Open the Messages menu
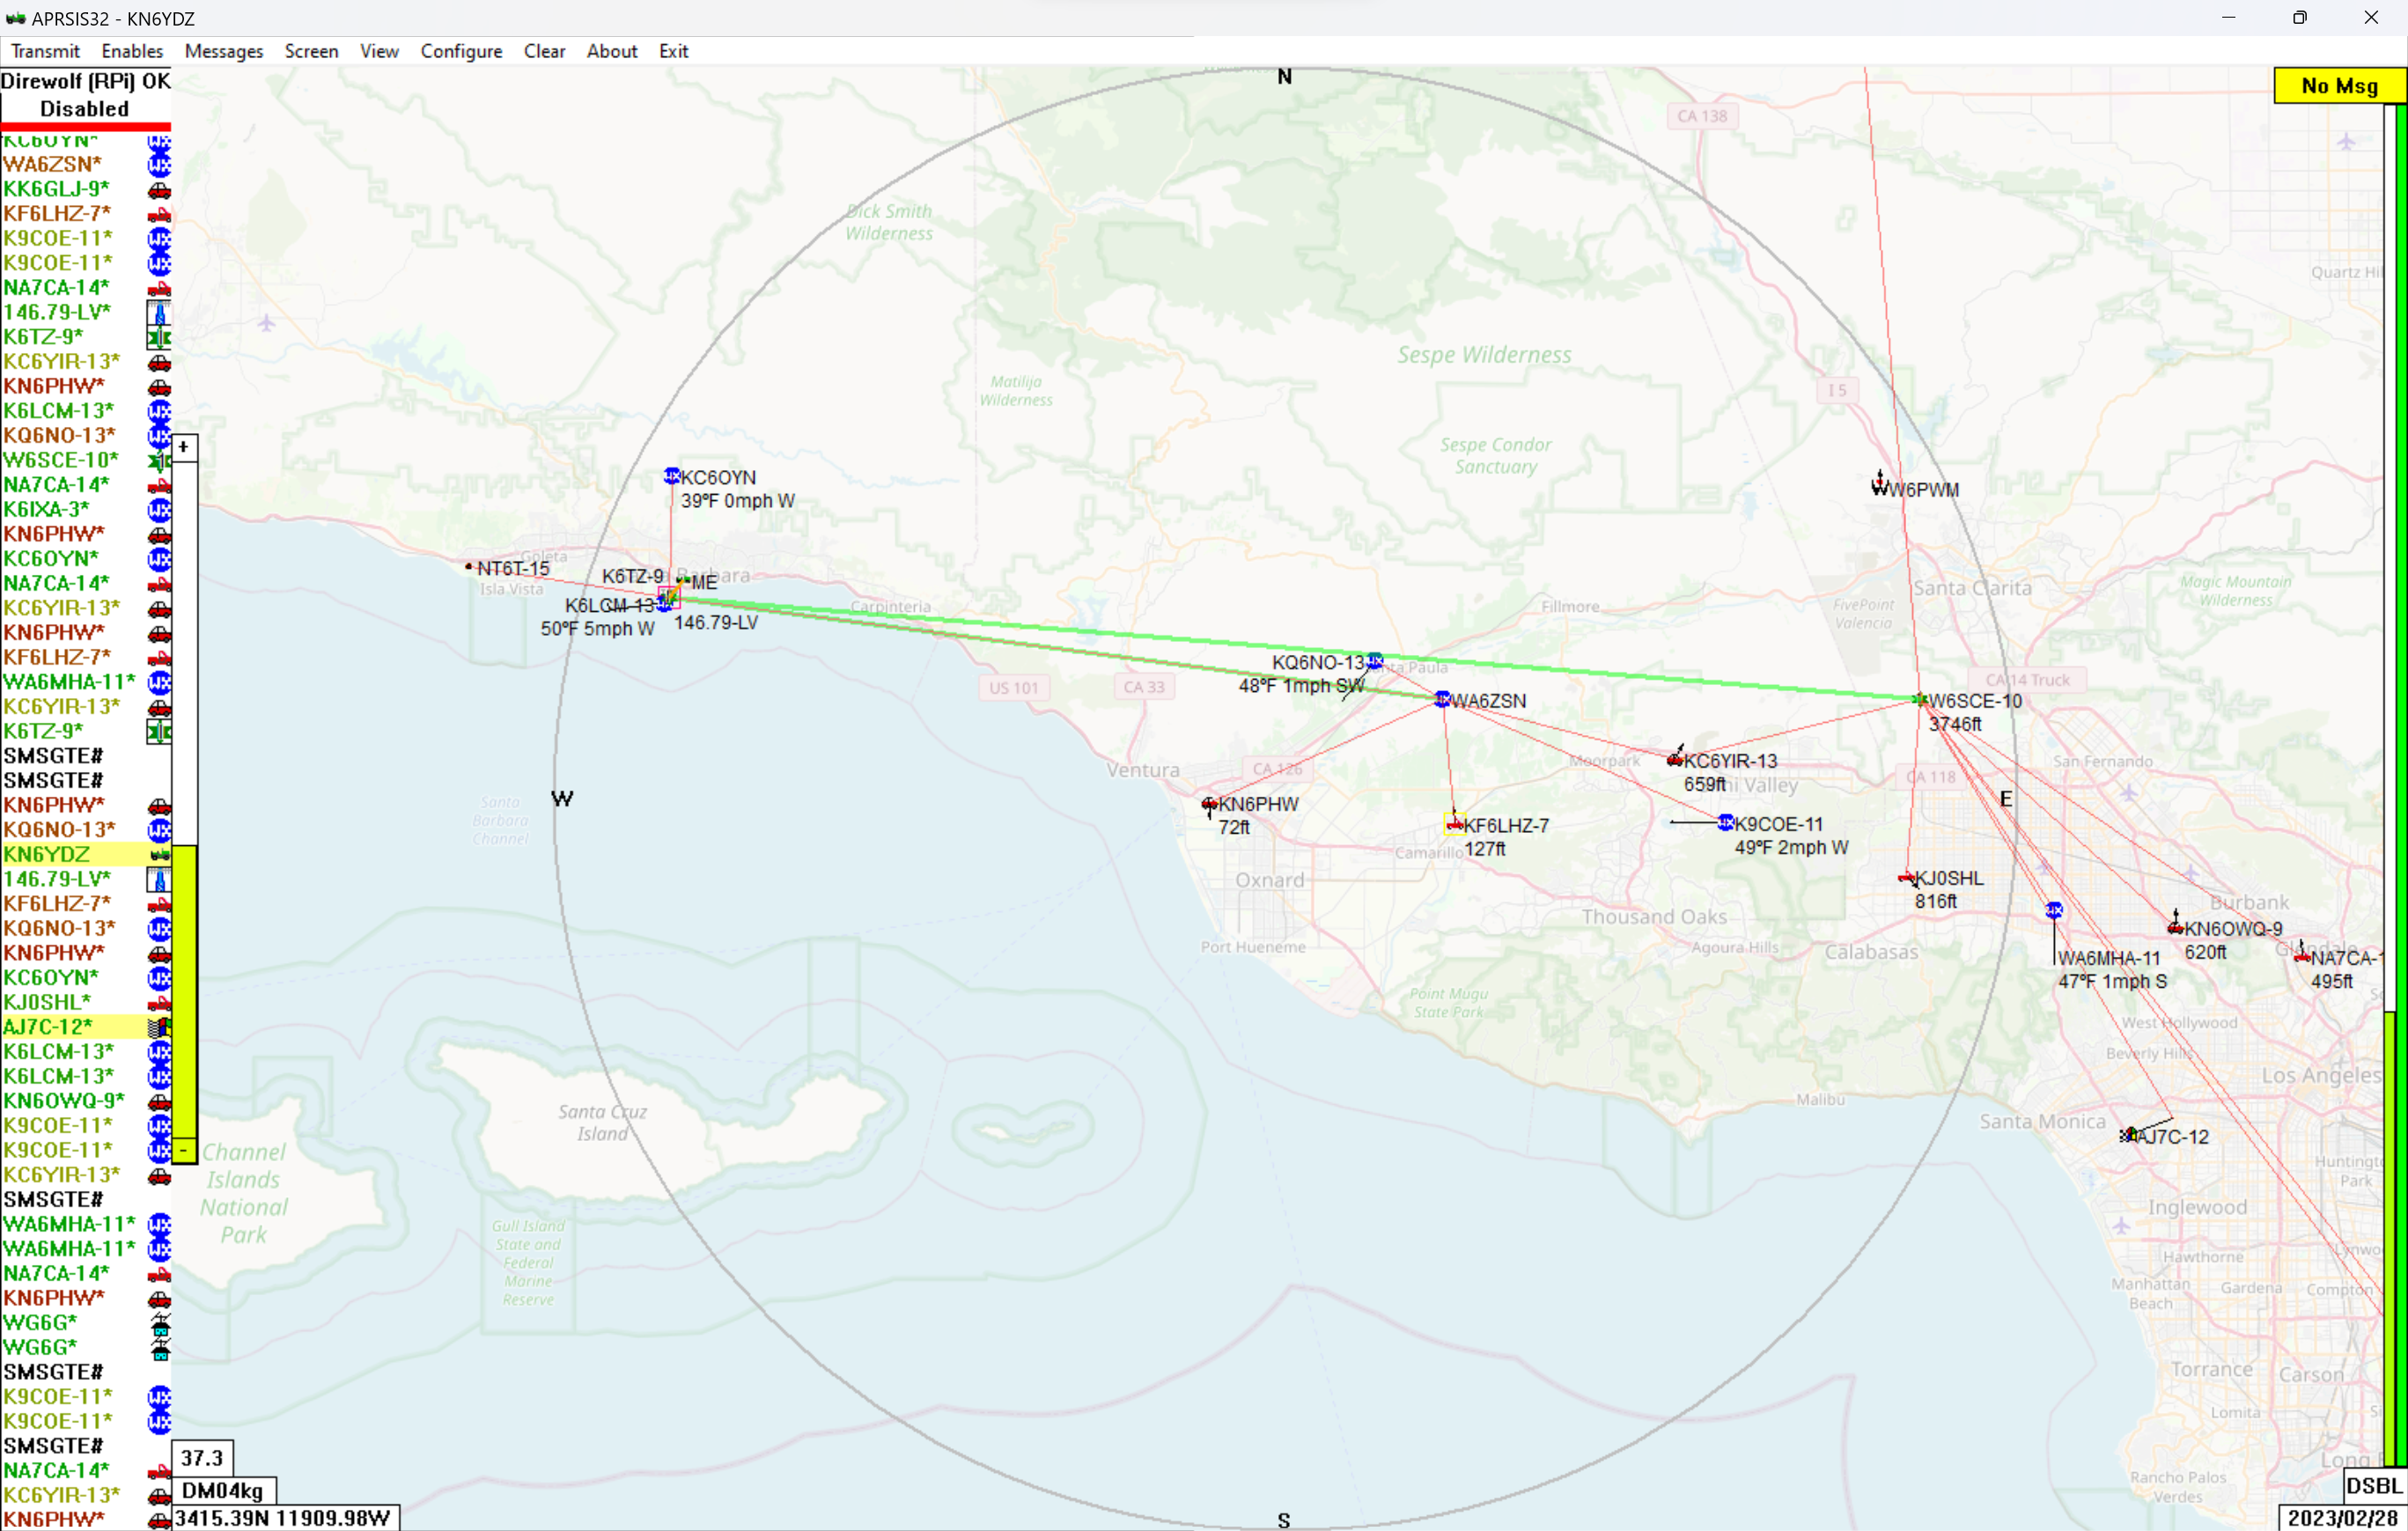Image resolution: width=2408 pixels, height=1531 pixels. click(x=224, y=51)
